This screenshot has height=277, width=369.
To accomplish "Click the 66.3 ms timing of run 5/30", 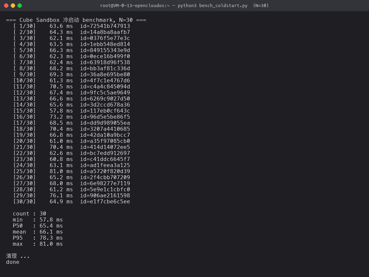I will (x=61, y=50).
